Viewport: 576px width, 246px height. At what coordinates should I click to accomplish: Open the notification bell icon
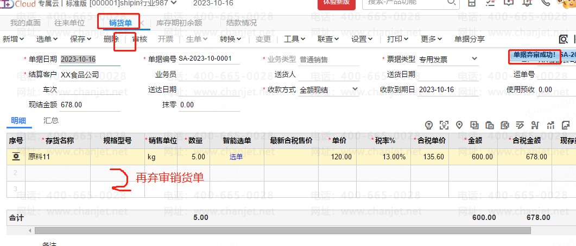coord(527,3)
